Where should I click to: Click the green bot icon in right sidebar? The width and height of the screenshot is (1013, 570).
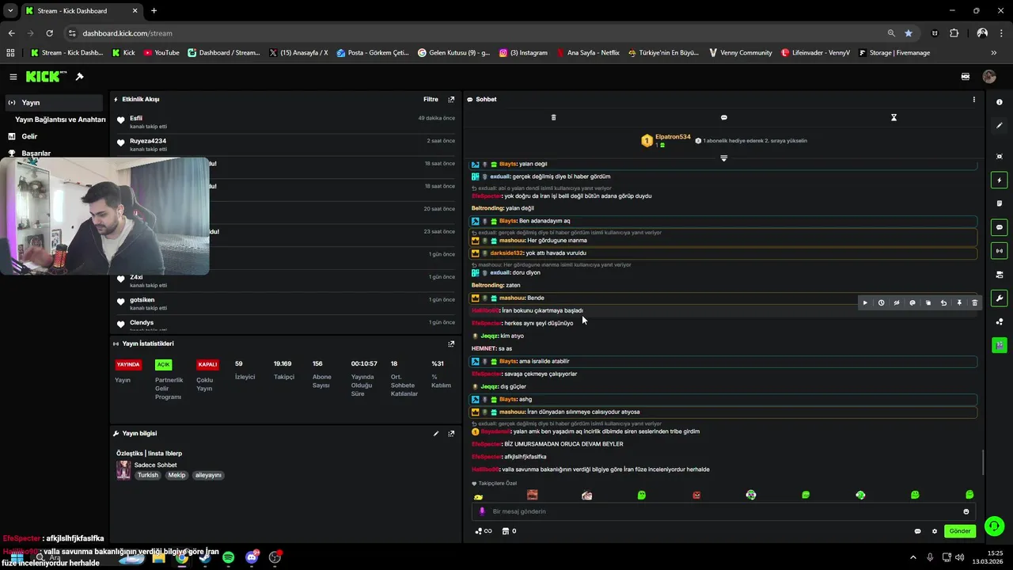point(1000,345)
